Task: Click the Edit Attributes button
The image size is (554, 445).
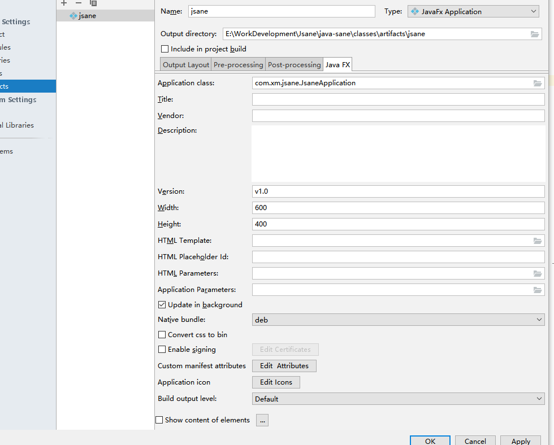Action: click(x=284, y=366)
